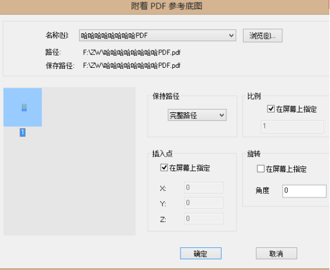330x270 pixels.
Task: Toggle 比例 在屏幕上指定 checkbox
Action: (270, 109)
